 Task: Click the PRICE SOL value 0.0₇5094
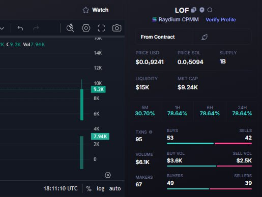click(190, 62)
